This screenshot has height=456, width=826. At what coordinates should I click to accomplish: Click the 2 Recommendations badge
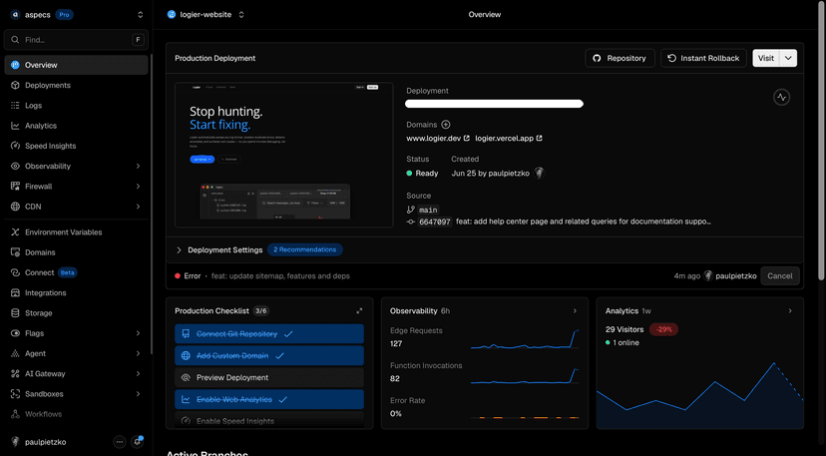[x=304, y=249]
